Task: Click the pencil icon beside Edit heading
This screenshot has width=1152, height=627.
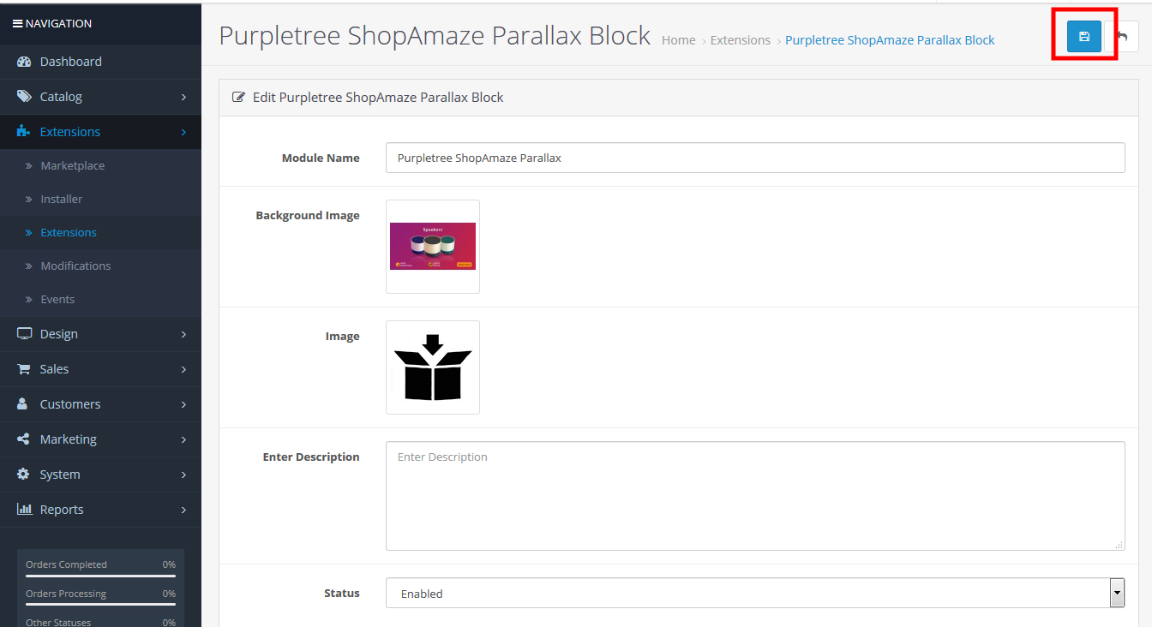Action: pos(239,98)
